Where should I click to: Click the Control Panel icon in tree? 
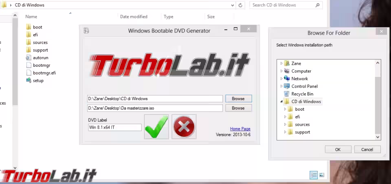click(x=287, y=86)
